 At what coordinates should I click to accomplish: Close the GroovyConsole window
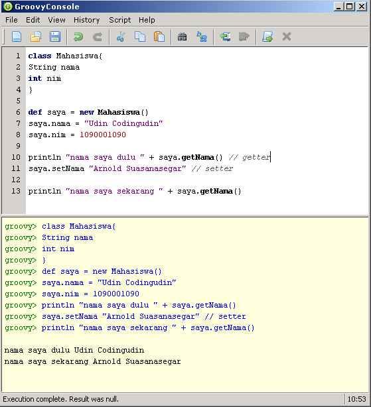pos(362,6)
